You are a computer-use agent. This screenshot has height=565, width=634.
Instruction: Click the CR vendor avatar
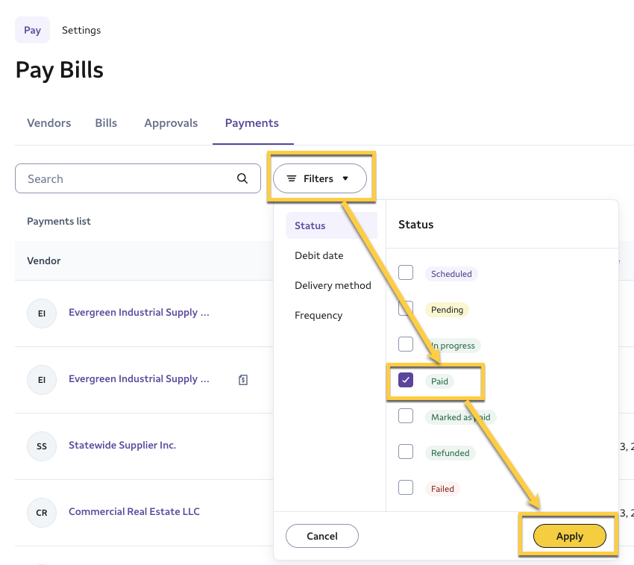click(x=42, y=513)
